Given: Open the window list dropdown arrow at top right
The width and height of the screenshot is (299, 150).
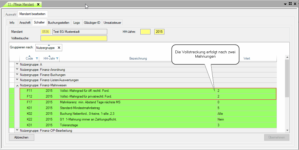Looking at the screenshot, I should point(285,4).
